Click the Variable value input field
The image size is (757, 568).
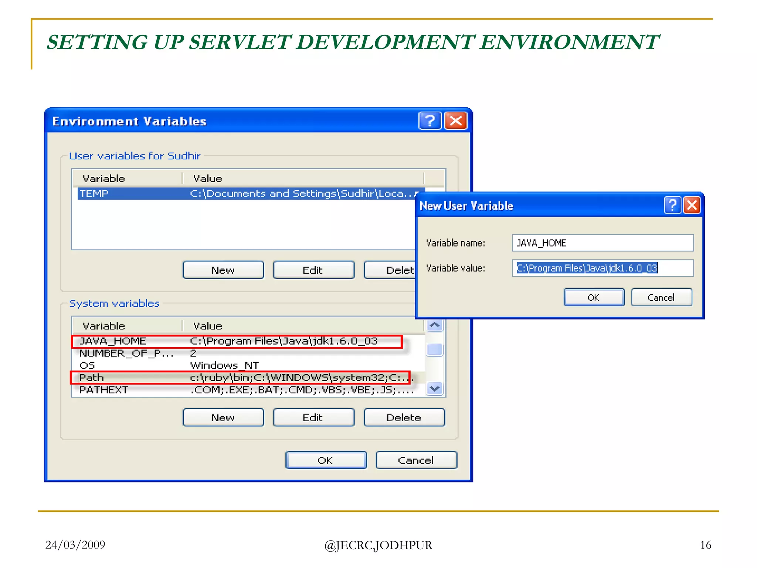[x=602, y=268]
